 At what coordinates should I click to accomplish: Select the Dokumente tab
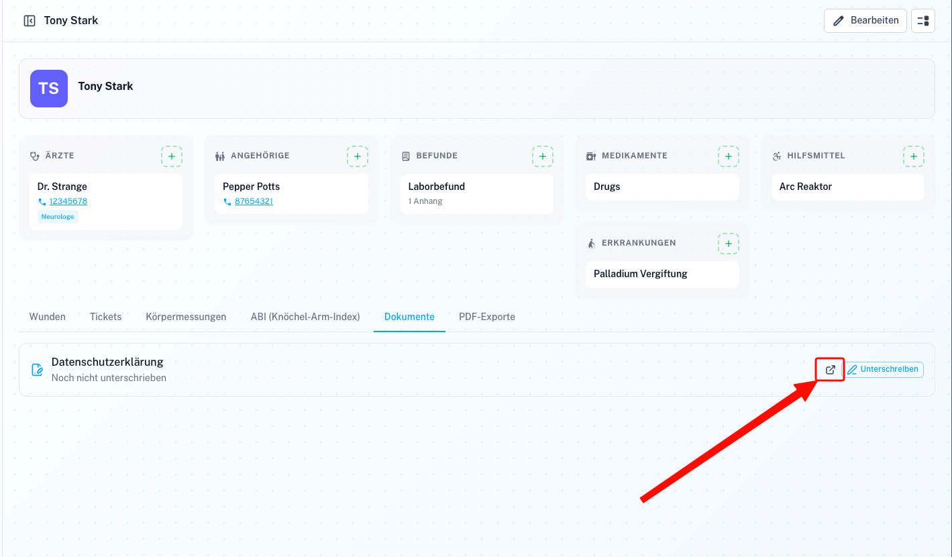[x=409, y=317]
